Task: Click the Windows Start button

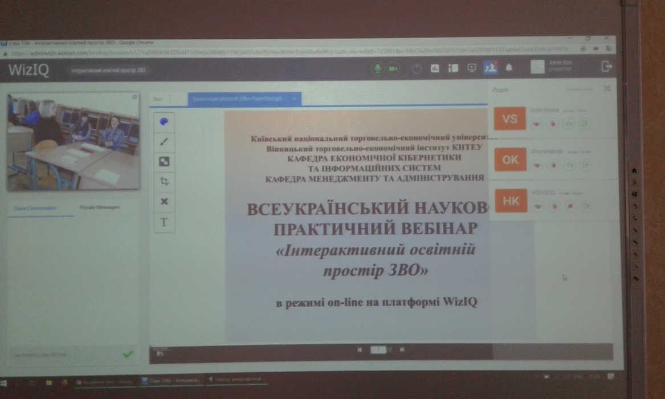Action: click(x=5, y=381)
